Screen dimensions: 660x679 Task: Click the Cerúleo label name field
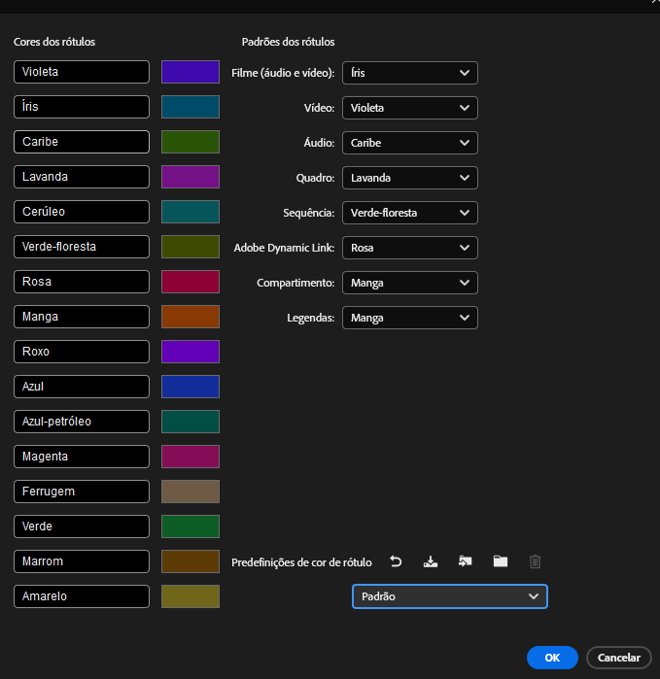82,212
